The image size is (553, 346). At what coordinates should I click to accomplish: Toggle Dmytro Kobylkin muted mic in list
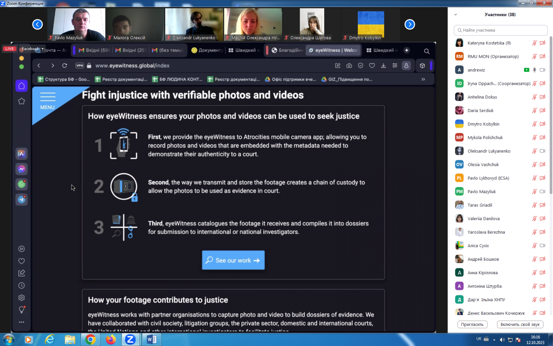534,124
